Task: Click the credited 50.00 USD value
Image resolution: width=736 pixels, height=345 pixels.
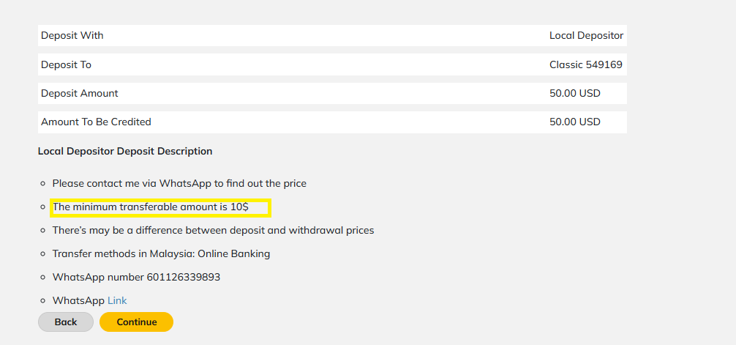Action: [575, 122]
